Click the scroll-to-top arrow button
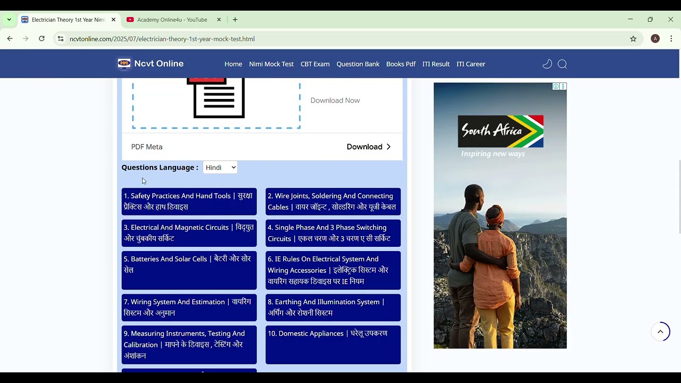 pyautogui.click(x=660, y=332)
